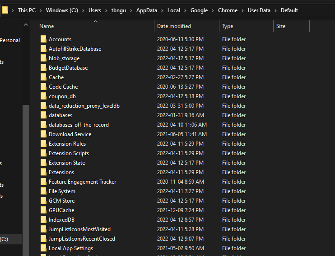Click the navigation pane vertical scrollbar
The image size is (335, 256).
26,172
